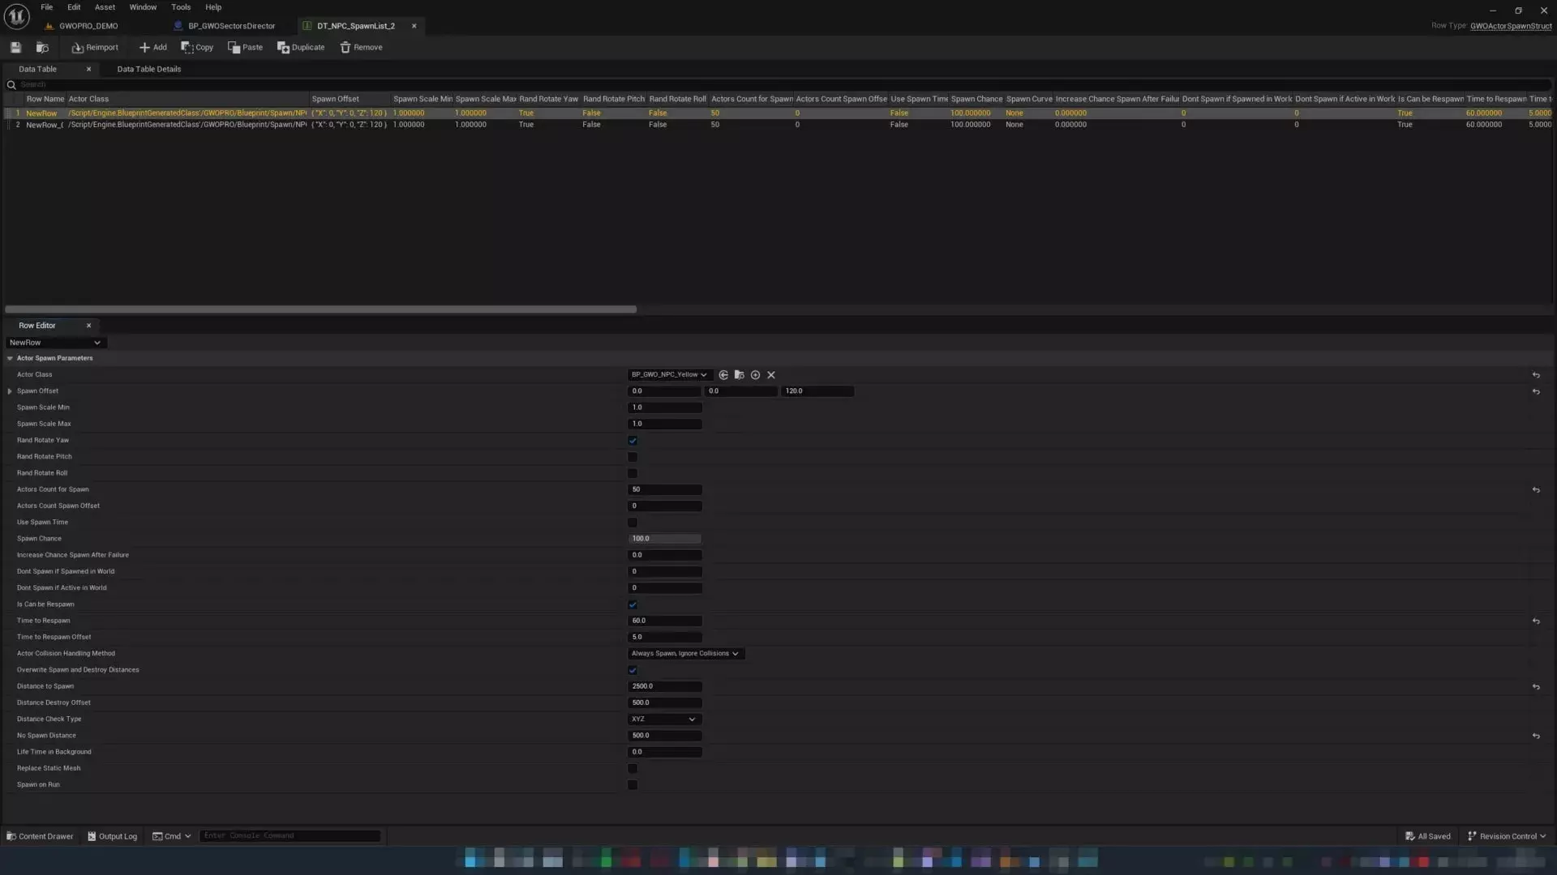Enable the Use Spawn Time checkbox
This screenshot has width=1557, height=875.
[633, 523]
